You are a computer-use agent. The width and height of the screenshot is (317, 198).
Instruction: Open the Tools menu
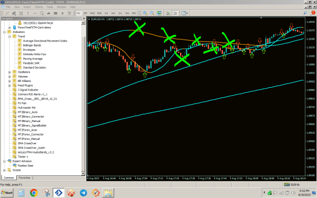click(x=50, y=7)
